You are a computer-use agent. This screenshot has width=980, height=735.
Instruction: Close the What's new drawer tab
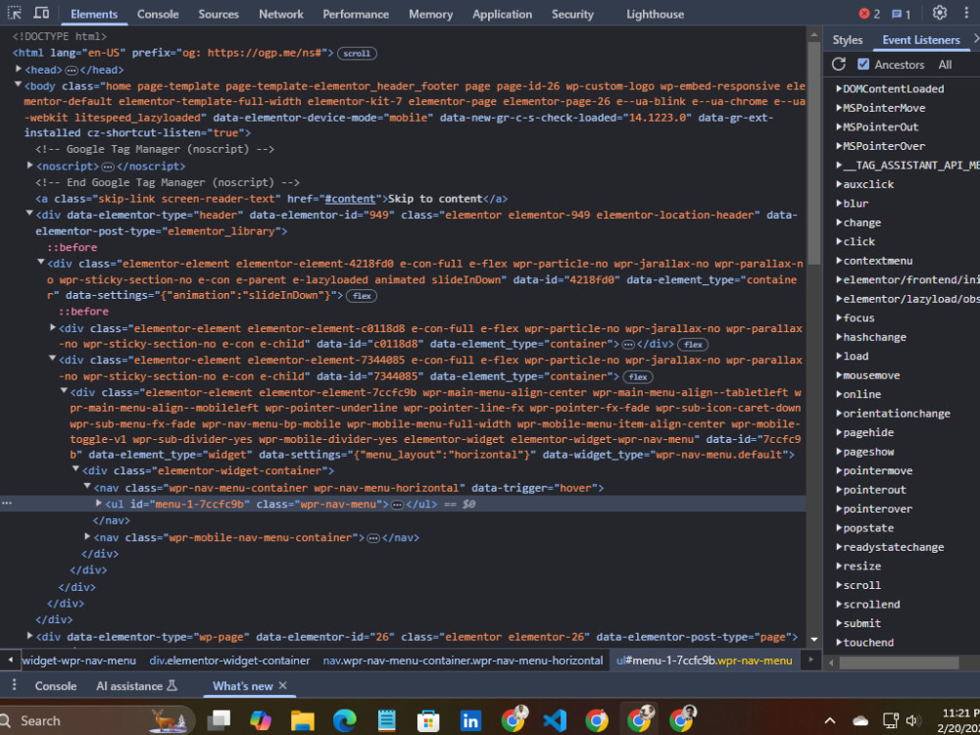pos(282,686)
